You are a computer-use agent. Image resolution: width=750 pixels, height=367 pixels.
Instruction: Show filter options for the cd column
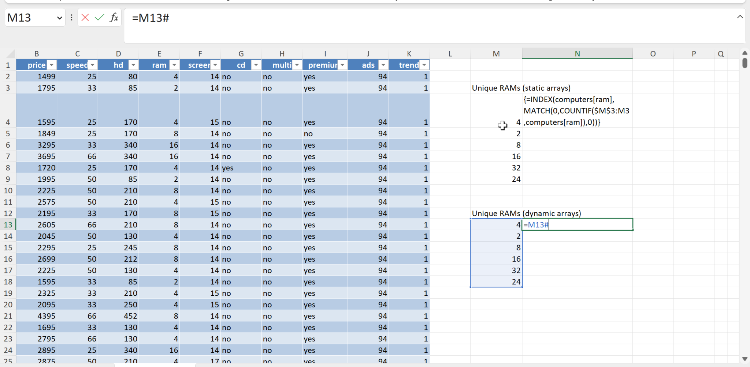(256, 65)
